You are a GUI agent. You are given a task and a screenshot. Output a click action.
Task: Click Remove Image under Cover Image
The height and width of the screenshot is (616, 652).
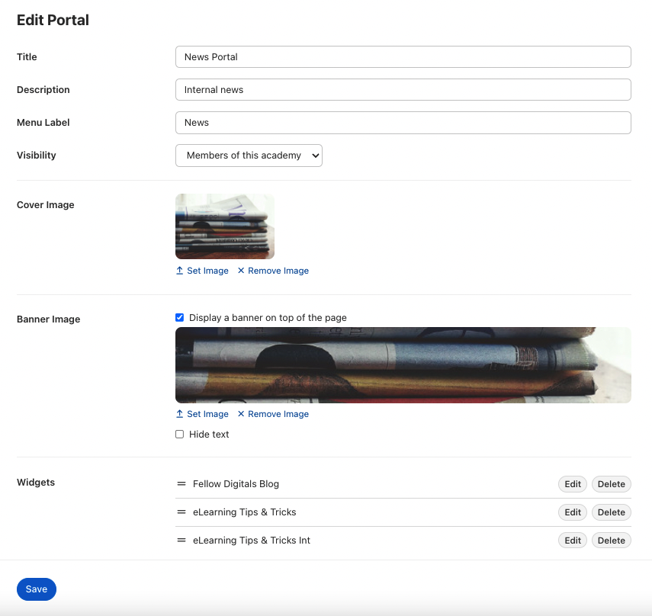point(273,271)
